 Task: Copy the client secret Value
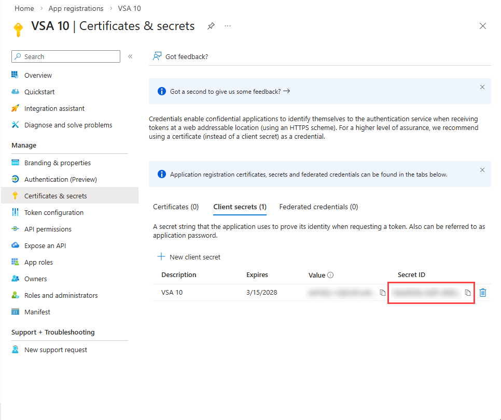click(383, 293)
